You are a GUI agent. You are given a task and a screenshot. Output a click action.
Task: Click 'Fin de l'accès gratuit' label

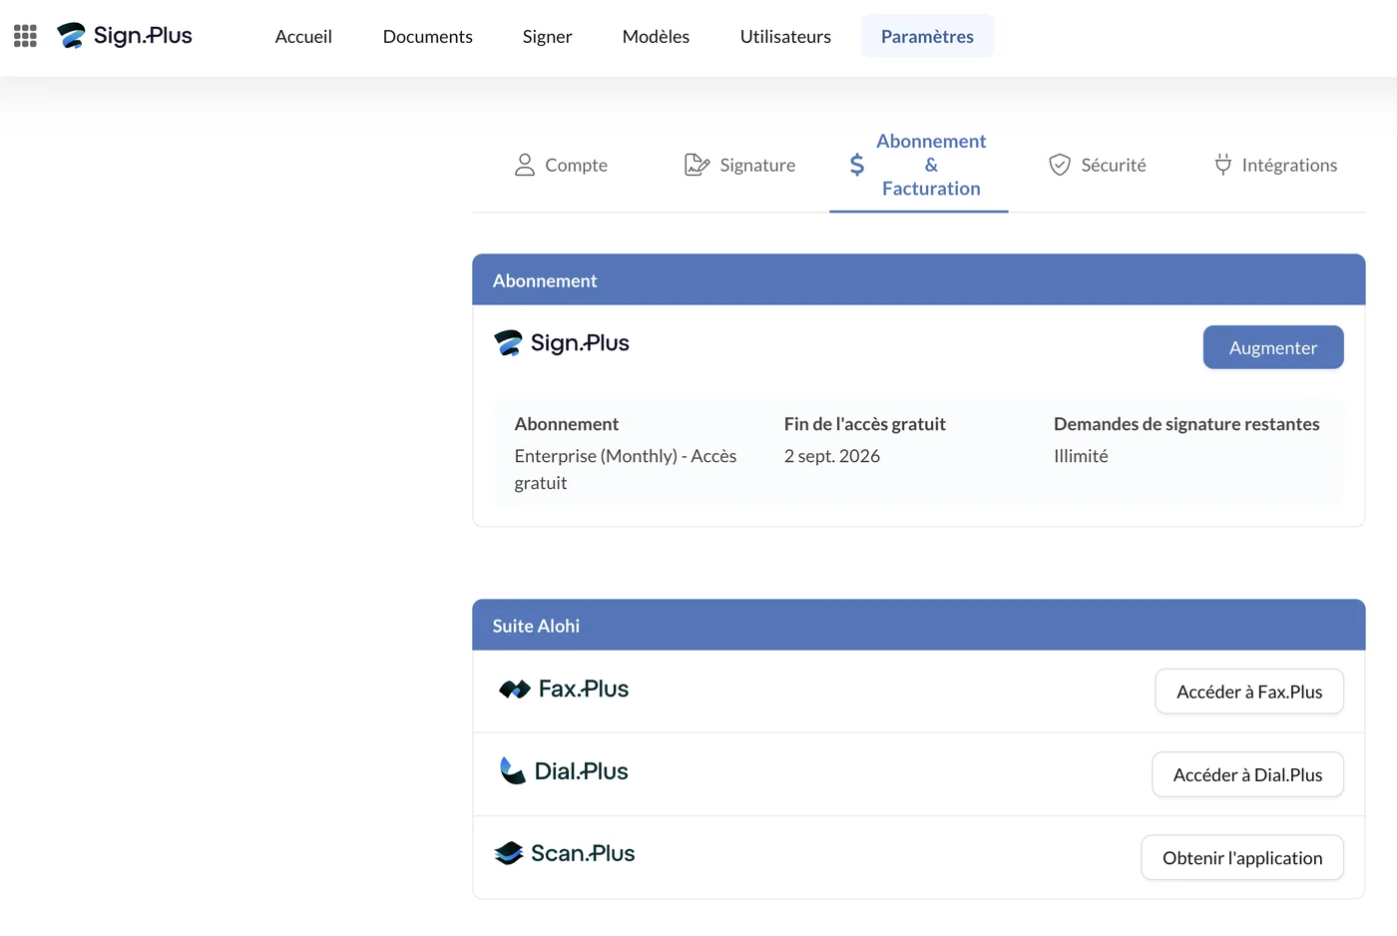pyautogui.click(x=865, y=424)
